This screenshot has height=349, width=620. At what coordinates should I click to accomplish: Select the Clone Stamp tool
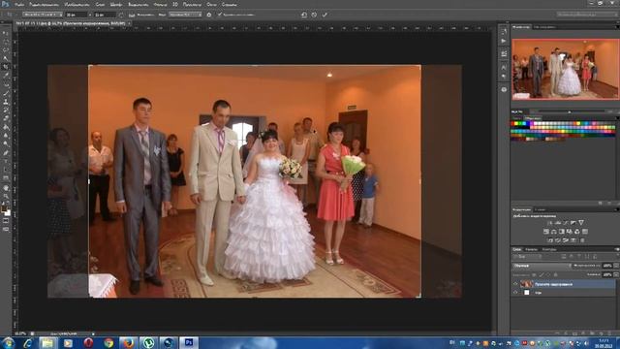(x=6, y=102)
